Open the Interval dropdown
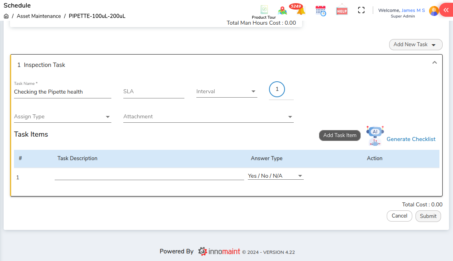The image size is (453, 261). click(x=226, y=92)
